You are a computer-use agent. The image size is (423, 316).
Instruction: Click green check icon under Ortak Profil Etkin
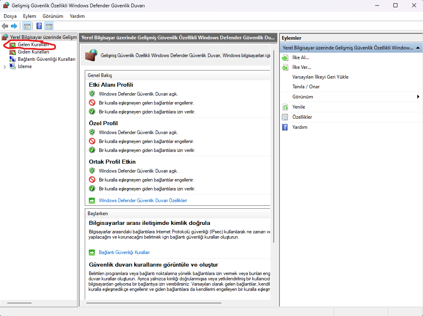92,188
